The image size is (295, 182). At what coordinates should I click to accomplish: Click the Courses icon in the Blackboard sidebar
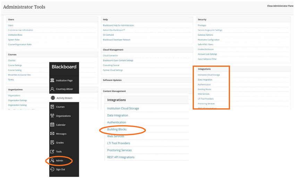(x=52, y=107)
